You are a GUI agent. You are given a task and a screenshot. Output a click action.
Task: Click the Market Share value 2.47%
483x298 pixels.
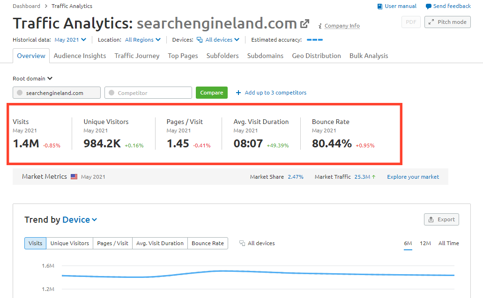296,177
